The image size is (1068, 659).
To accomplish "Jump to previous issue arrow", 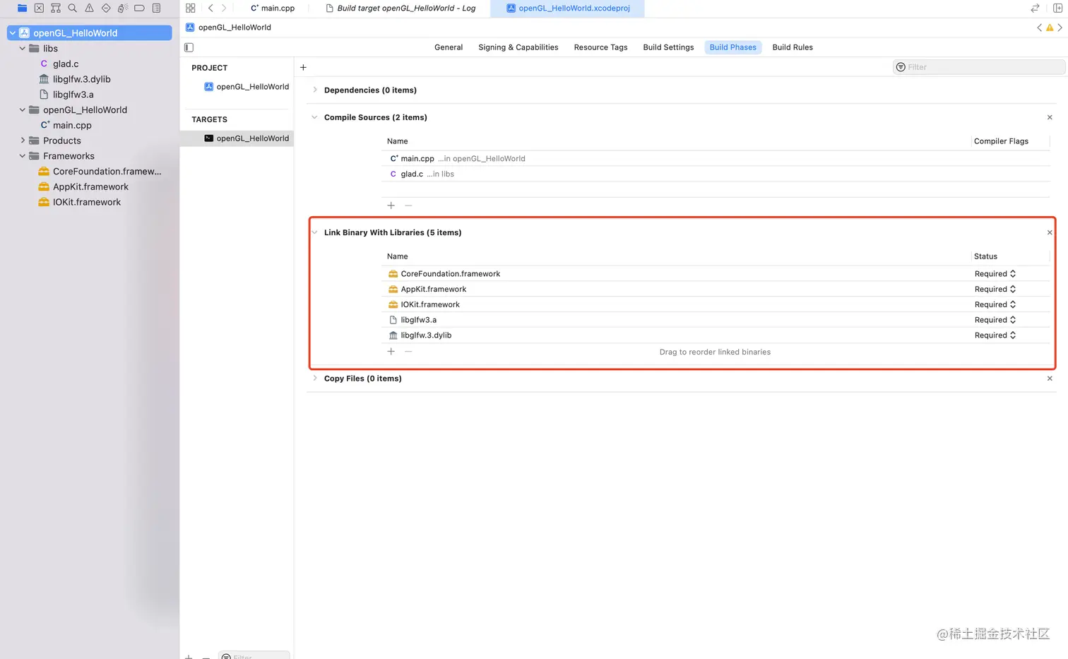I will pos(1039,28).
